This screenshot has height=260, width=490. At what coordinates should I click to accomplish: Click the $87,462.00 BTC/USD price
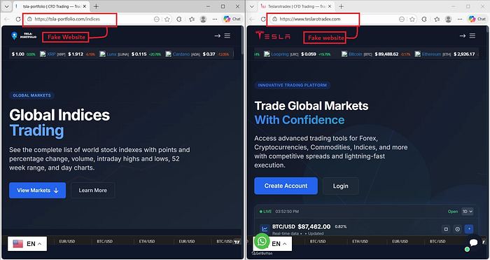[314, 226]
